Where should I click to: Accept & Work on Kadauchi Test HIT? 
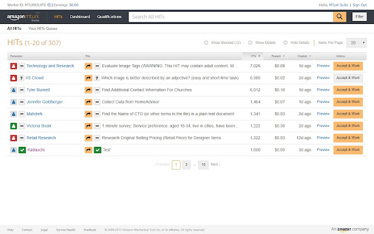[x=348, y=150]
